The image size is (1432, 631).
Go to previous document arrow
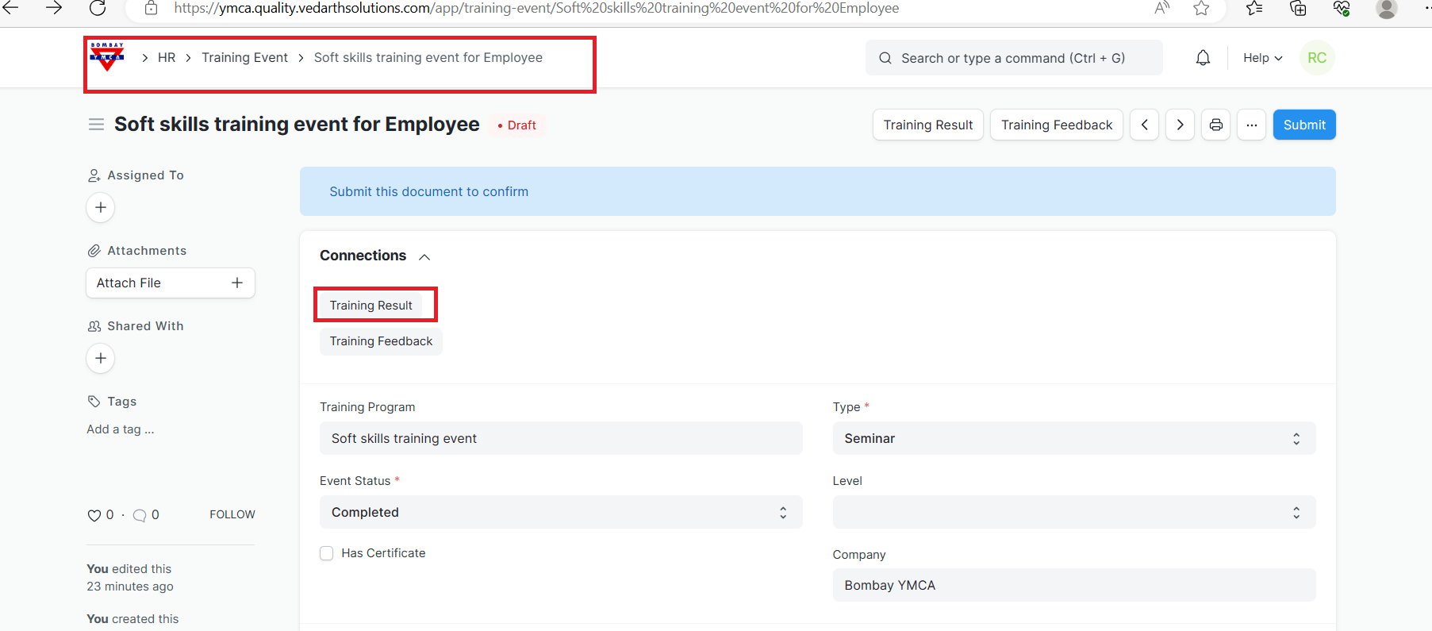click(1144, 125)
